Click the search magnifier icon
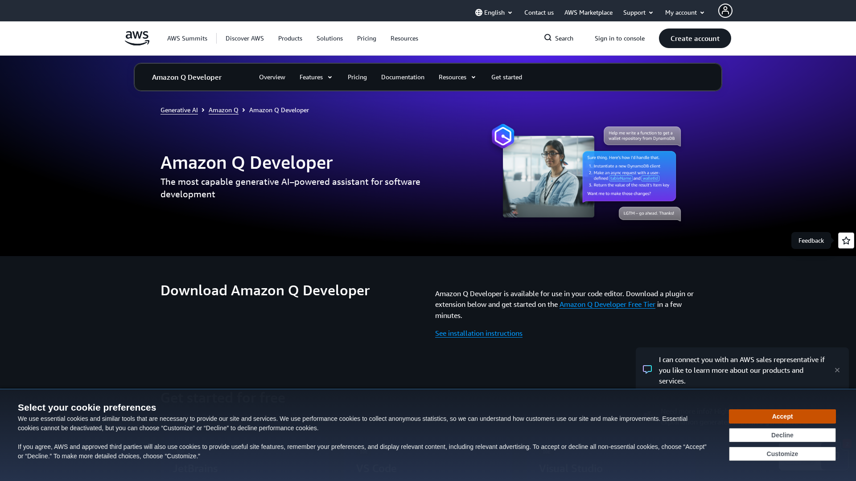The image size is (856, 481). pos(548,38)
